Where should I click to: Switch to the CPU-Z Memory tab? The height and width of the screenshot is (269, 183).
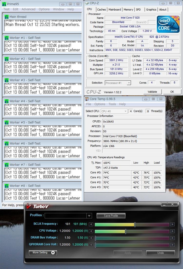pyautogui.click(x=128, y=10)
